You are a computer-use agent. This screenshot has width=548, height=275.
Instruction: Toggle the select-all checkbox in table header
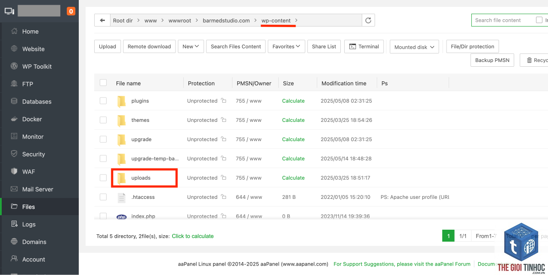[x=103, y=83]
